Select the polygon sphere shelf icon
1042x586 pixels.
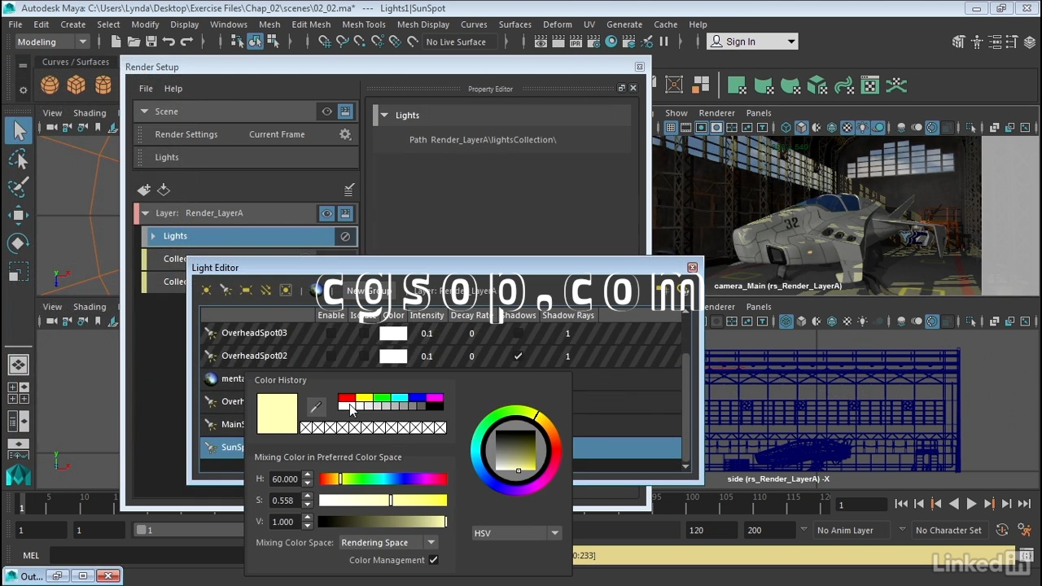tap(50, 85)
